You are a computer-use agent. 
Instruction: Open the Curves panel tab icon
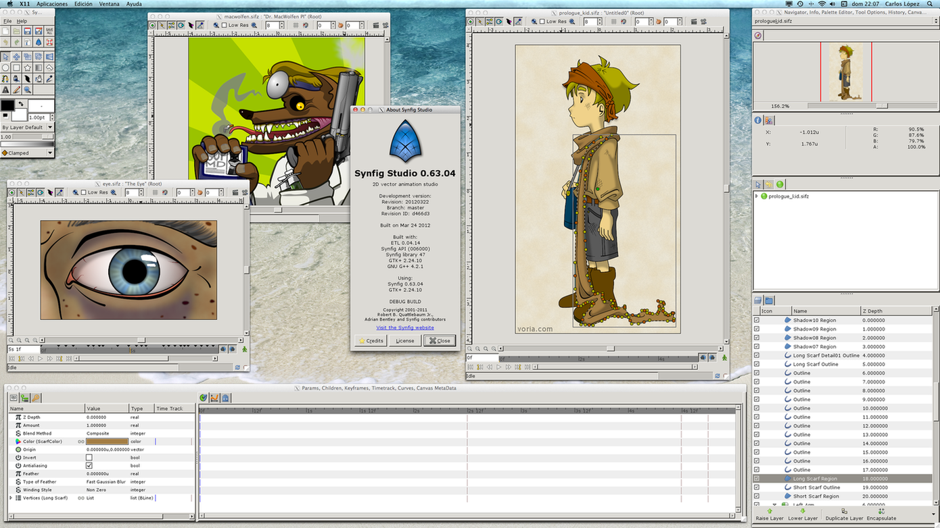click(x=214, y=398)
